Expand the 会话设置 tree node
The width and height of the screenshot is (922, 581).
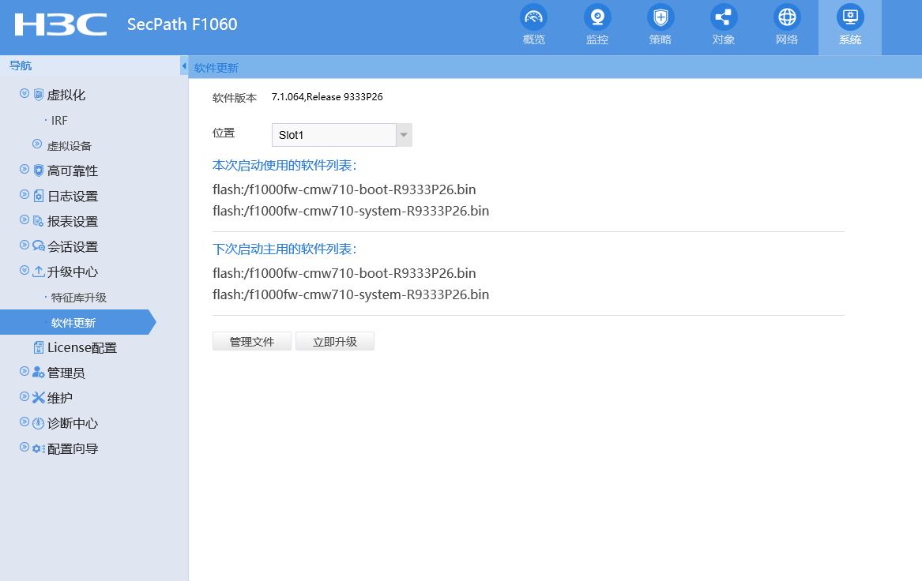click(24, 245)
